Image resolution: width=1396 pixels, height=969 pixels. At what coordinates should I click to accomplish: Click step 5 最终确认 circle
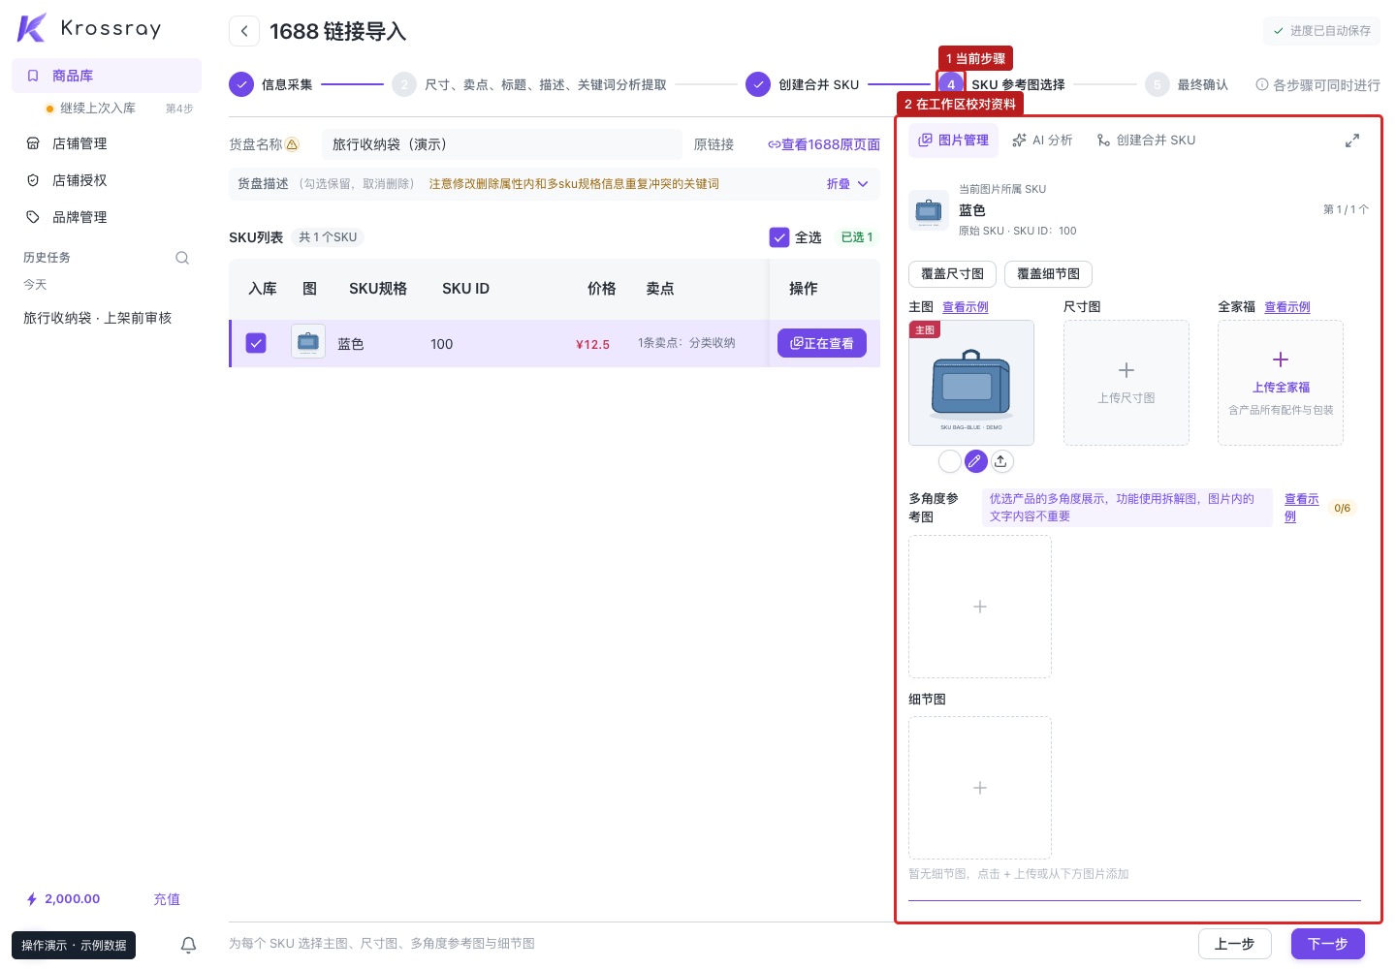[1158, 84]
